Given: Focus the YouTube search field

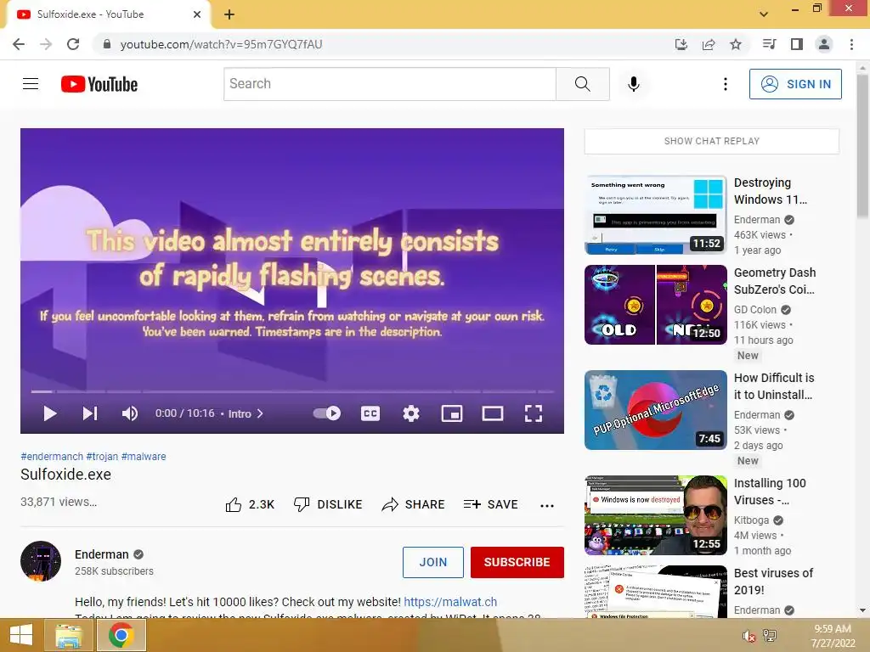Looking at the screenshot, I should [x=389, y=84].
